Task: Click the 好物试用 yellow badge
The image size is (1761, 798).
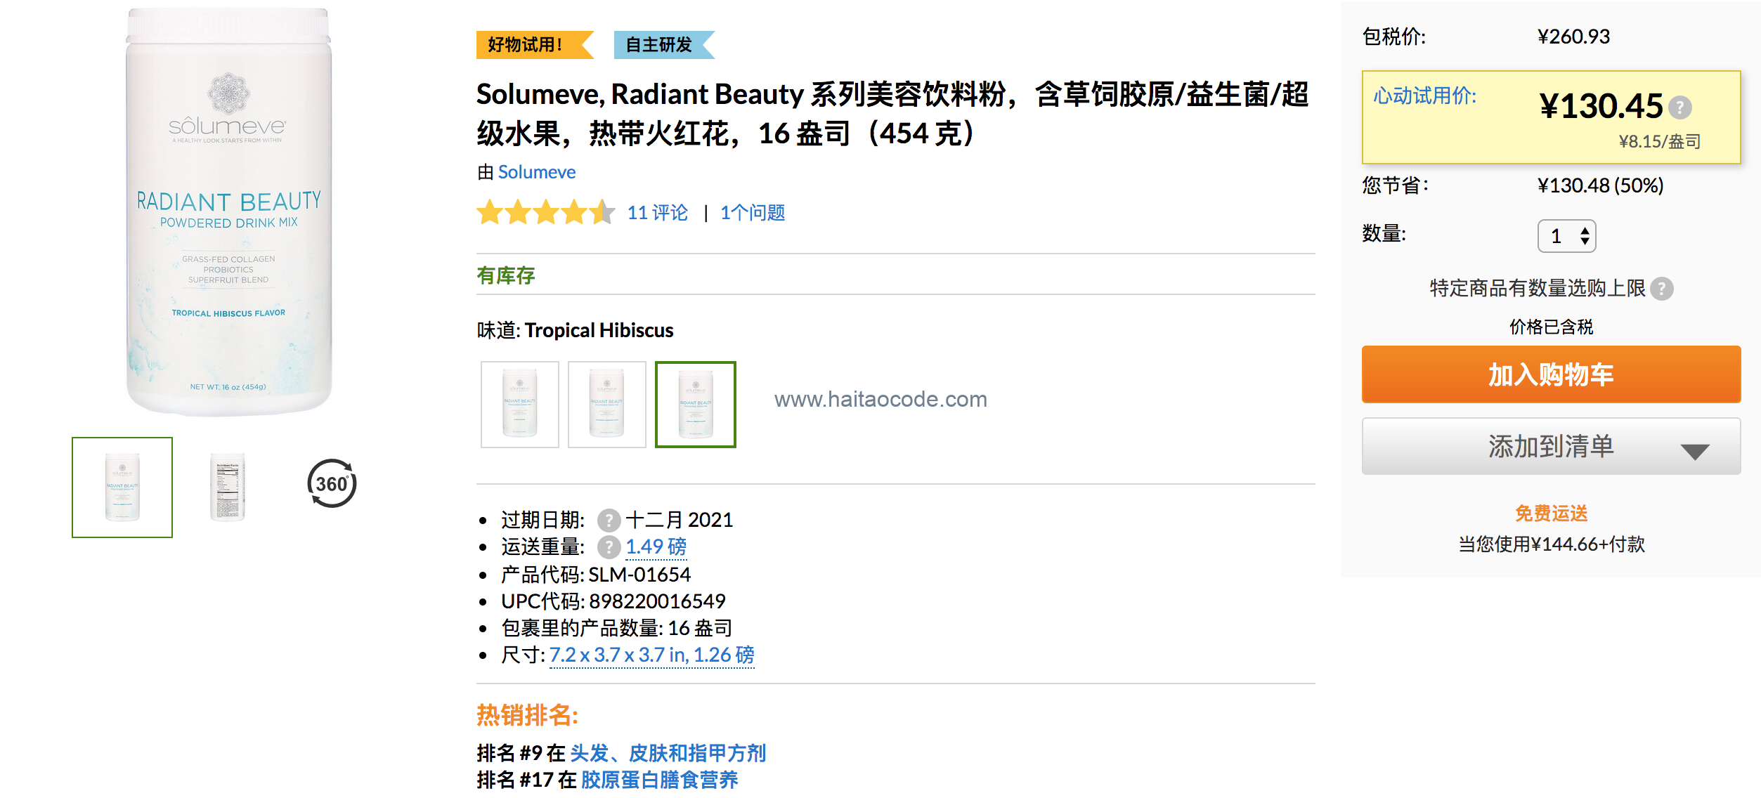Action: [x=535, y=45]
